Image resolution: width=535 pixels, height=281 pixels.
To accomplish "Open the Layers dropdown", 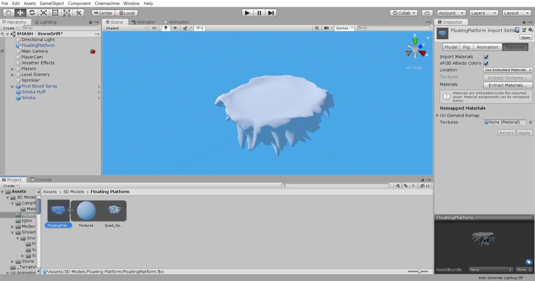I will [x=484, y=13].
